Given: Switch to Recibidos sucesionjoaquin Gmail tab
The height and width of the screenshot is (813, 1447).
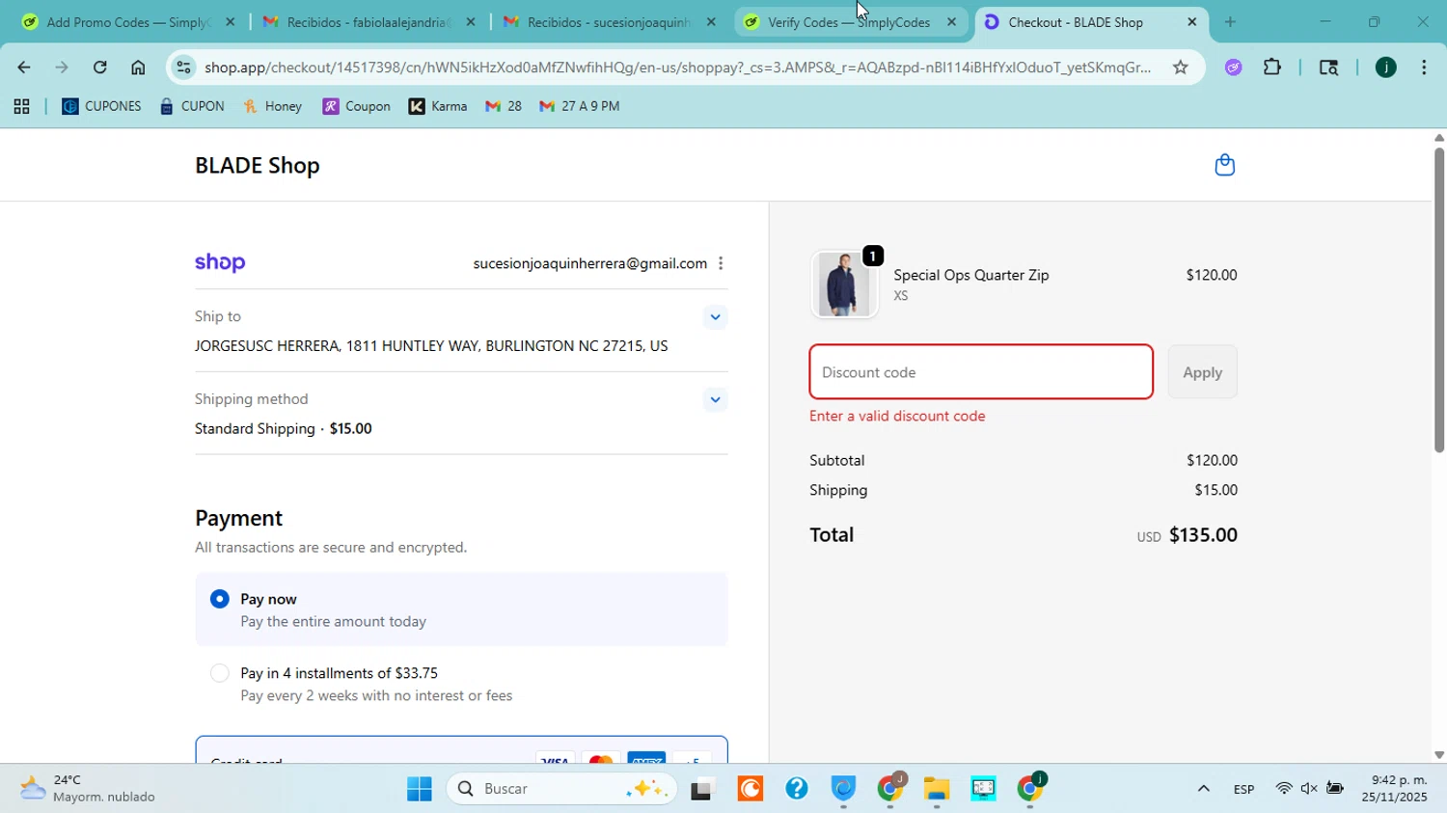Looking at the screenshot, I should 608,21.
